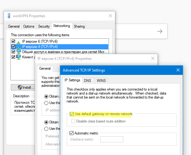Close the Advanced TCP/IP Settings dialog
The width and height of the screenshot is (191, 155).
tap(178, 70)
